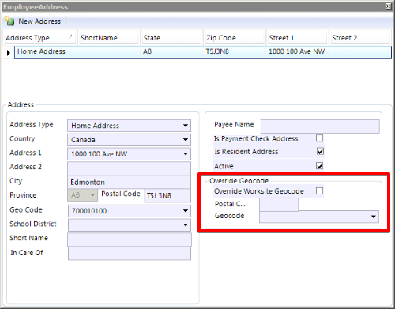
Task: Enable the Is Payment Check Address checkbox
Action: point(319,138)
